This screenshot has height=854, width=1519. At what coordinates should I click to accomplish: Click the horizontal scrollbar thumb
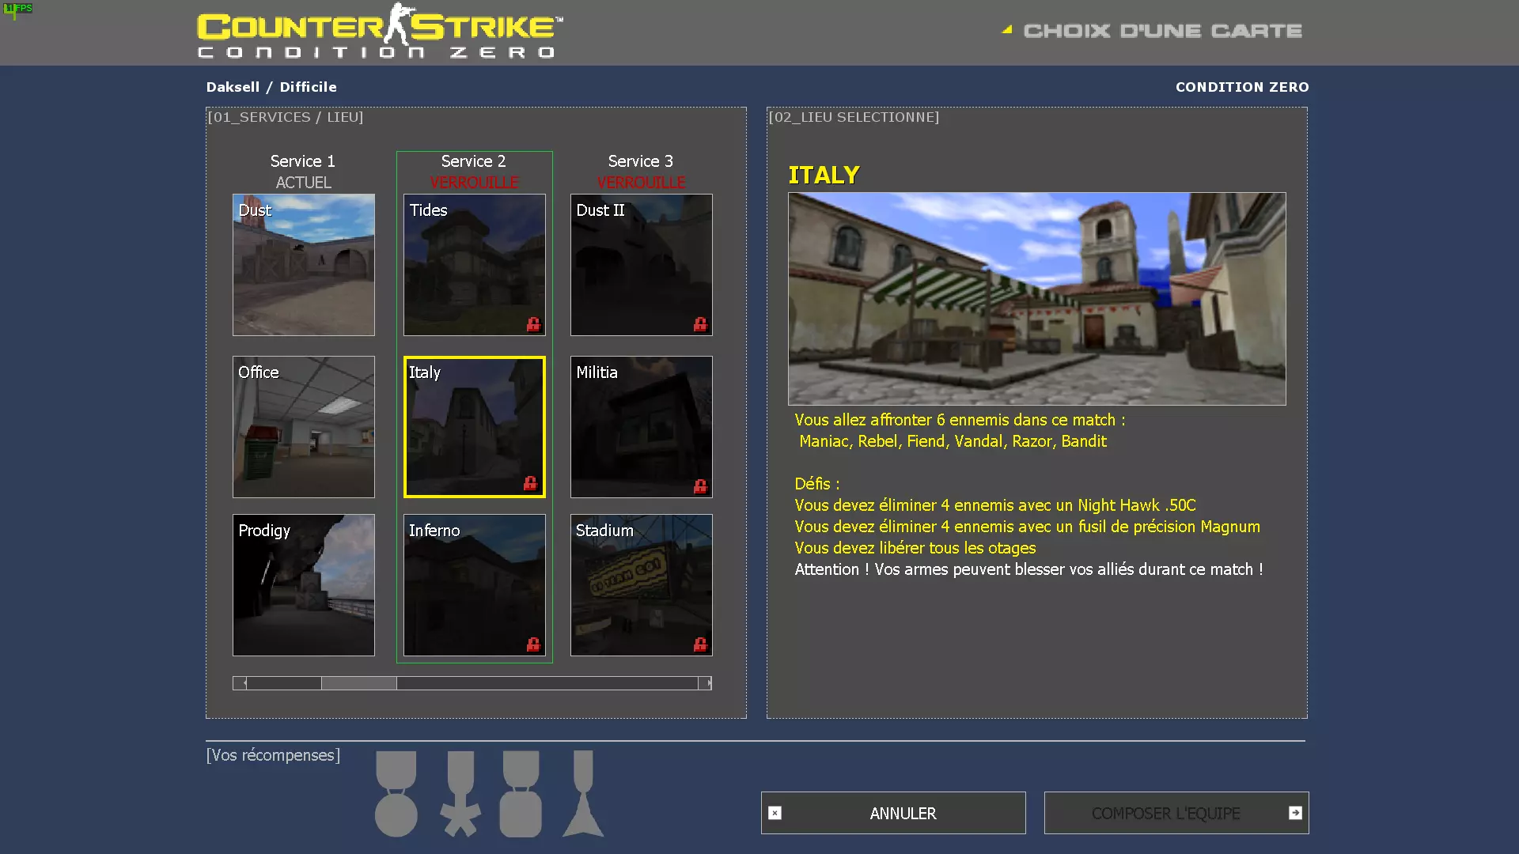pyautogui.click(x=358, y=683)
